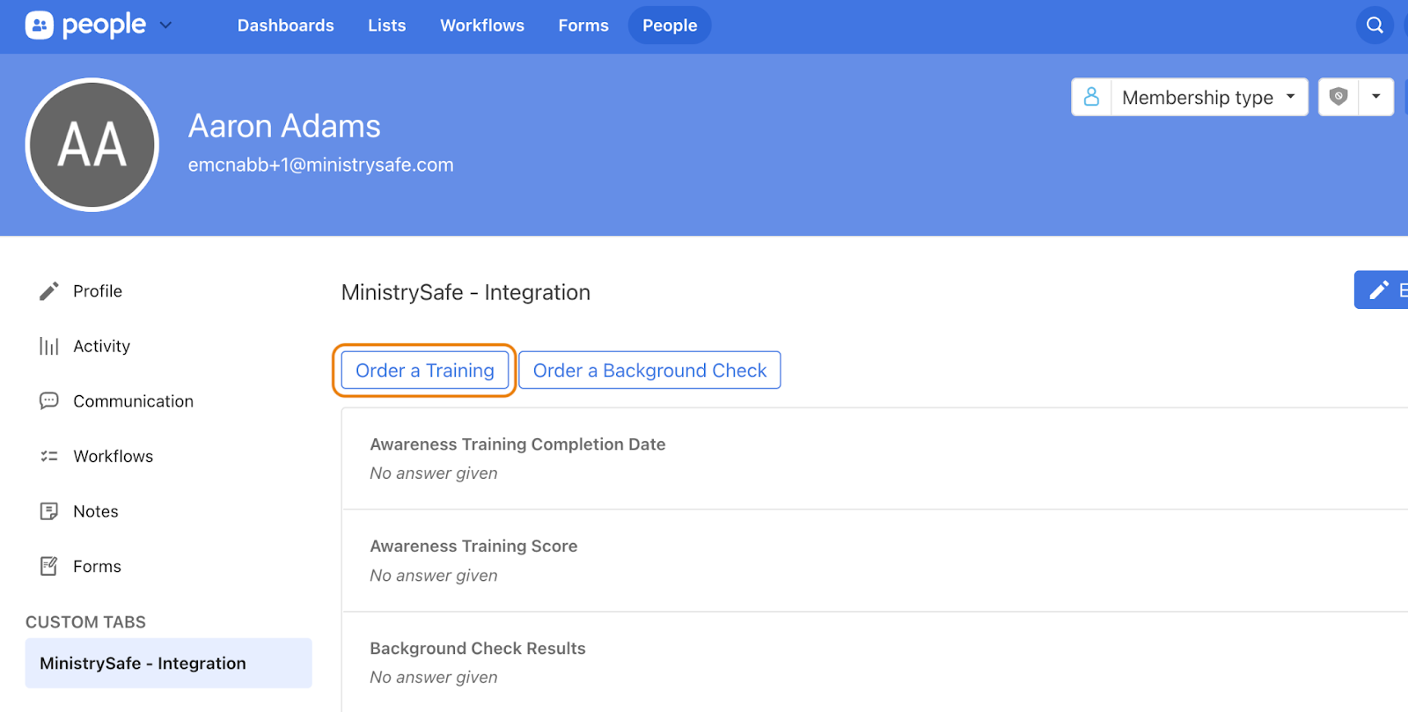1408x712 pixels.
Task: Click the Forms icon in sidebar
Action: pos(49,567)
